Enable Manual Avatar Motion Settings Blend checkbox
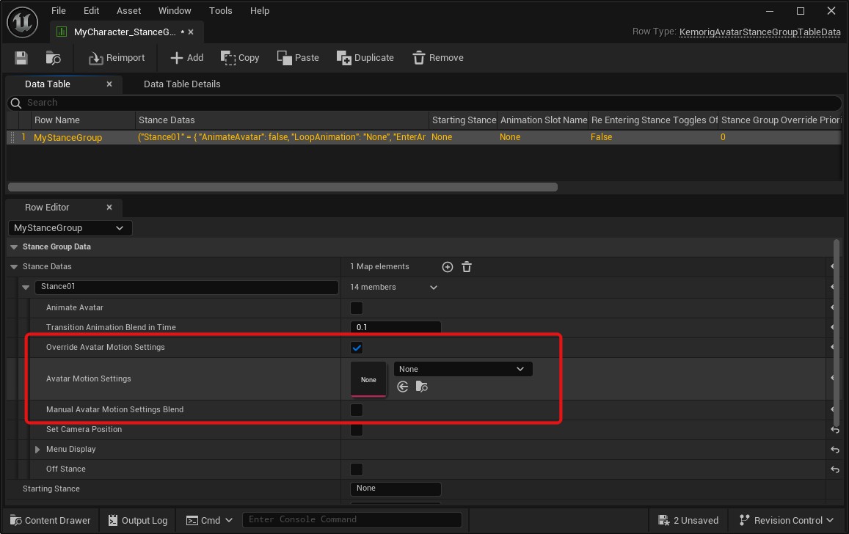Image resolution: width=849 pixels, height=534 pixels. (x=357, y=410)
